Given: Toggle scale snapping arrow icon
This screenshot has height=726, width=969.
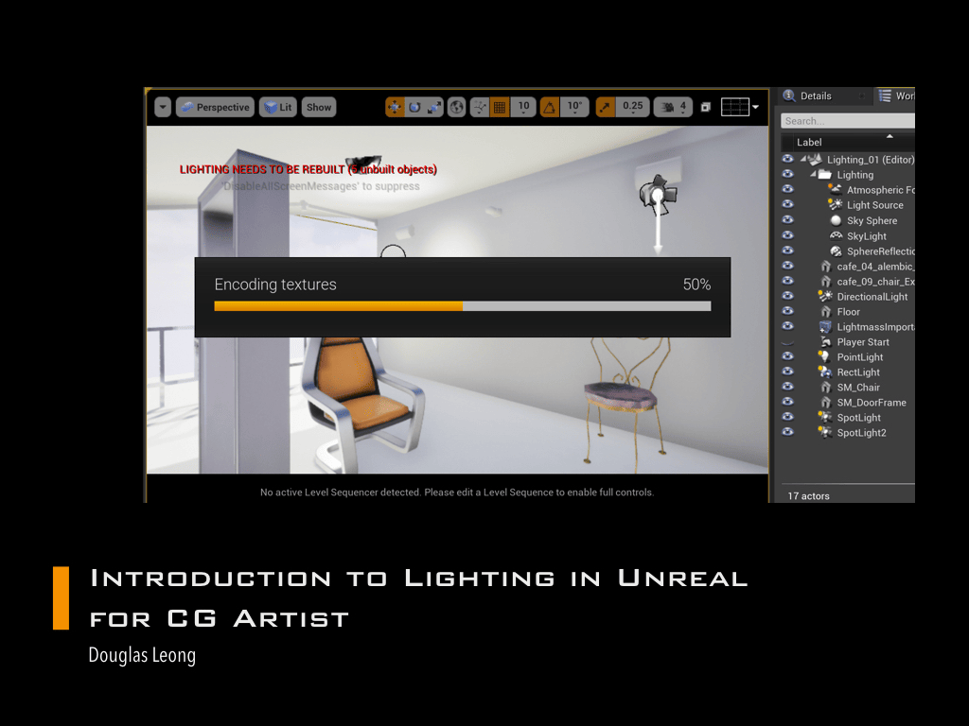Looking at the screenshot, I should point(605,108).
